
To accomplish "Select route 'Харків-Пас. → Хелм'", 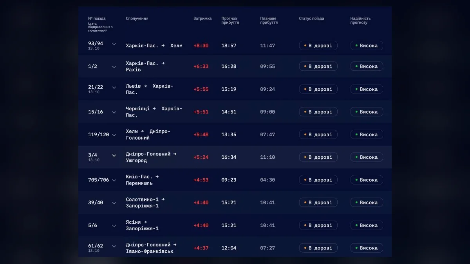I will 154,45.
